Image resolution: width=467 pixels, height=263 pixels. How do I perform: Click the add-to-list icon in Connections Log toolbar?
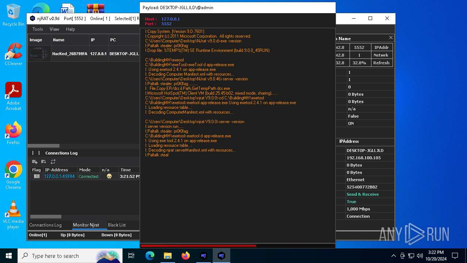tap(35, 161)
